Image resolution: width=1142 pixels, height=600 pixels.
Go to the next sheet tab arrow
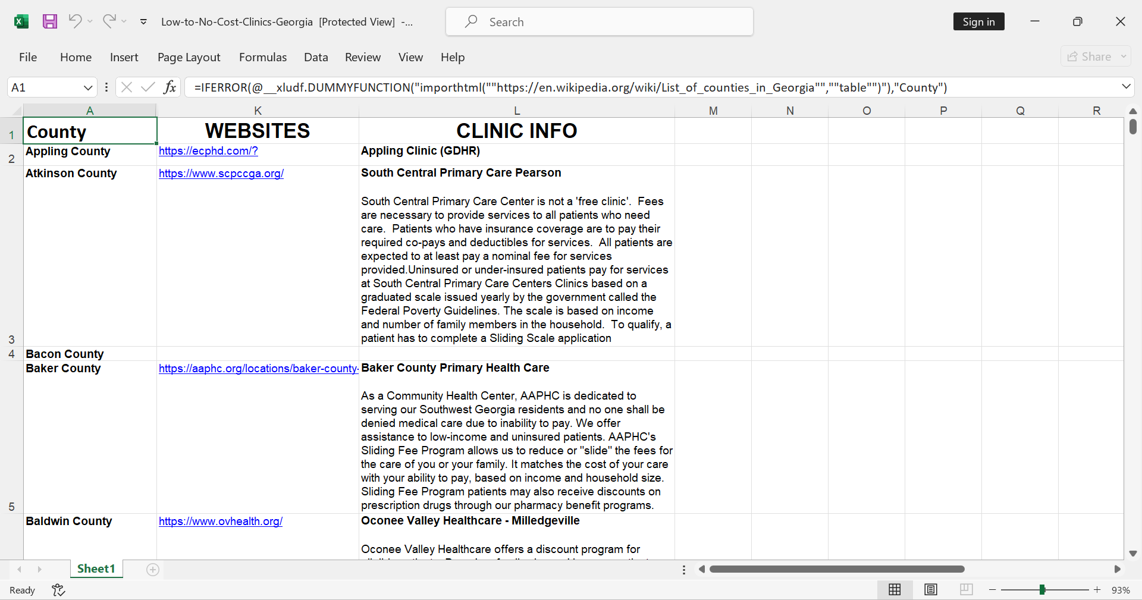pos(39,570)
